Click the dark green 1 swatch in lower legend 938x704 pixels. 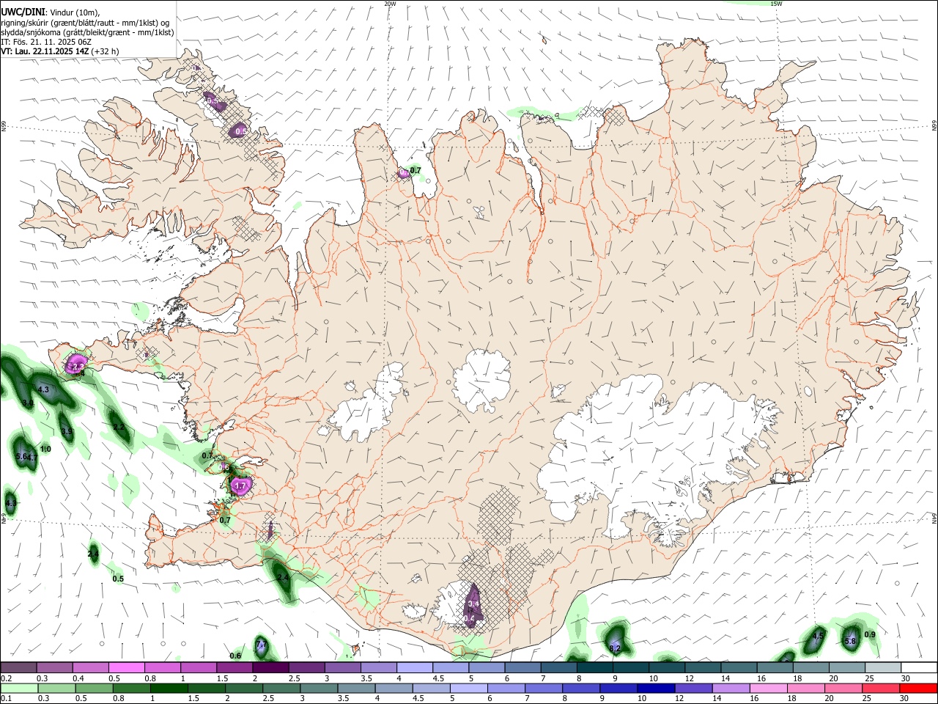[x=169, y=688]
